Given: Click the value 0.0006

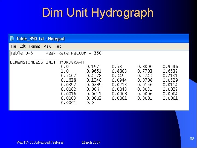Looking at the screenshot, I should tap(145, 94).
